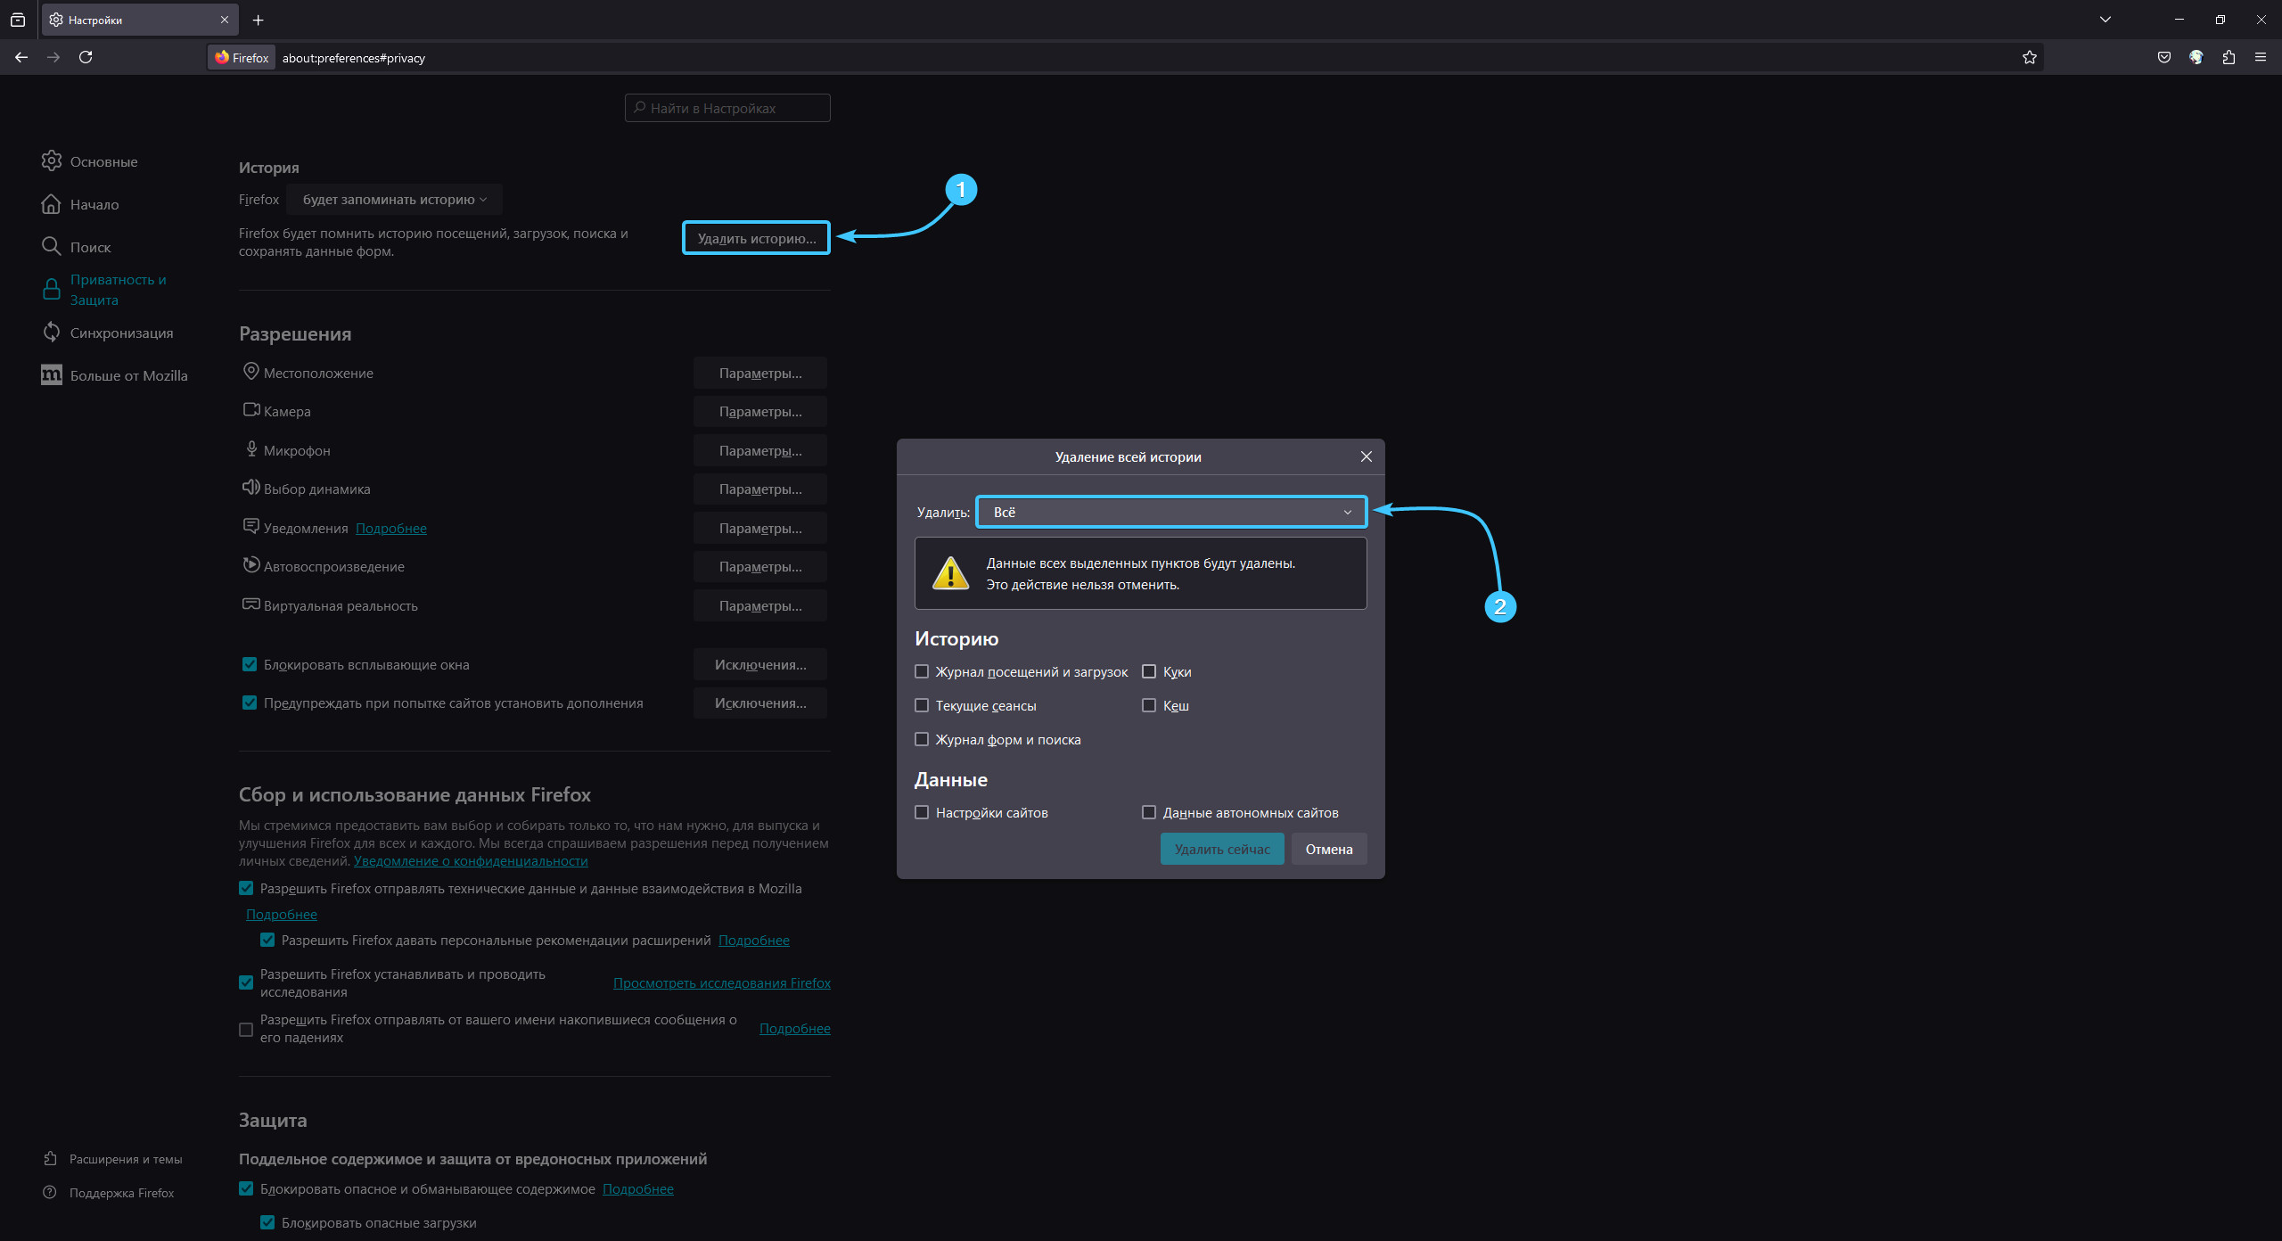
Task: Open the Pocket save icon
Action: [2164, 57]
